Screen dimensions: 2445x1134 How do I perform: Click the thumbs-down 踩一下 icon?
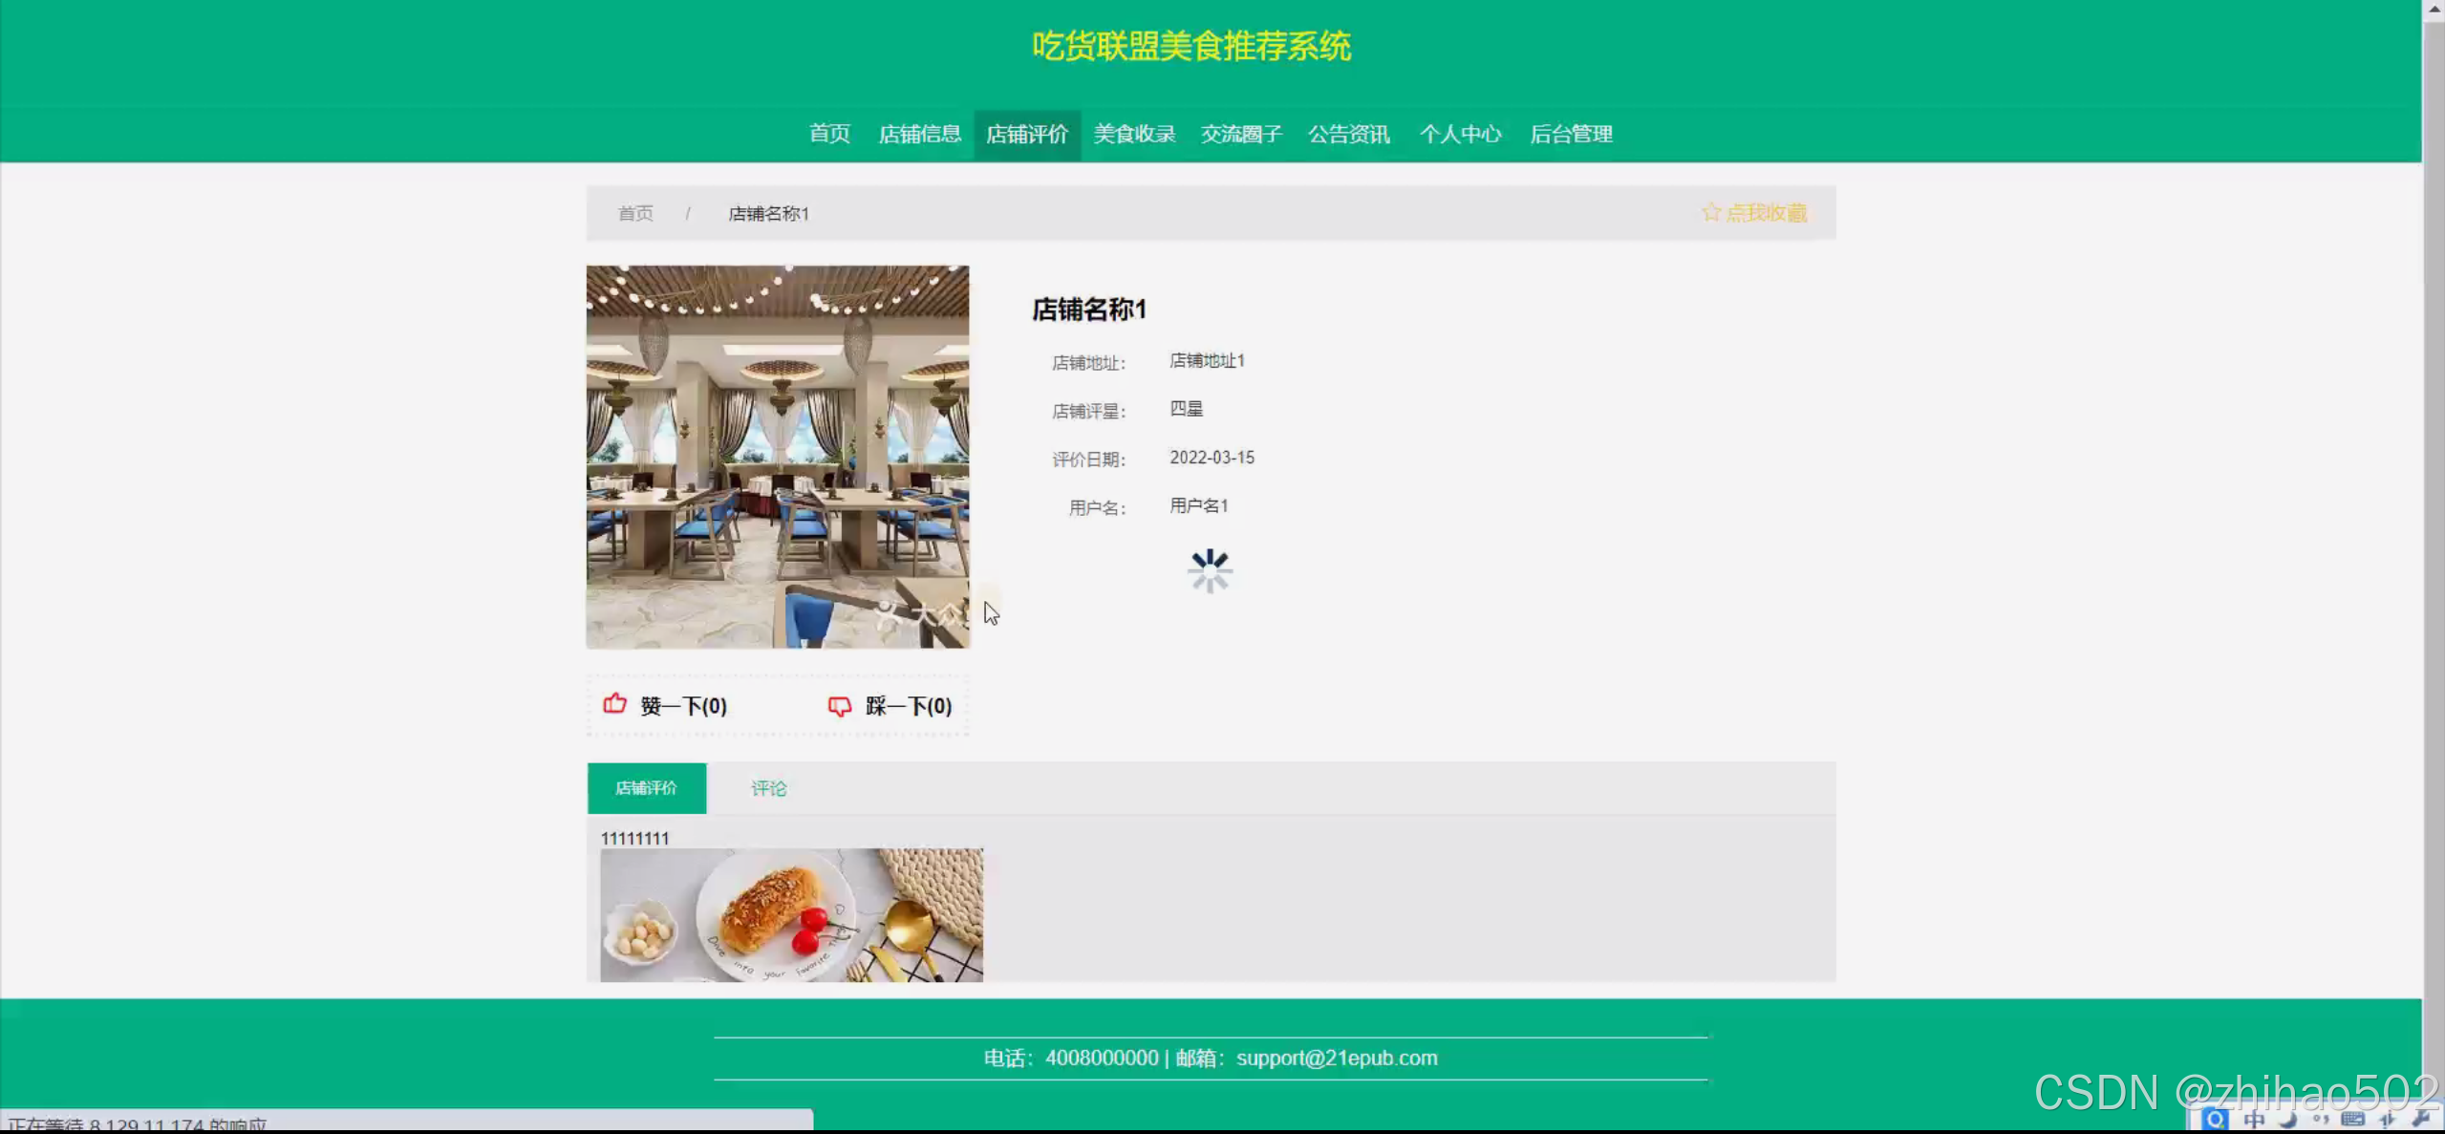tap(839, 706)
